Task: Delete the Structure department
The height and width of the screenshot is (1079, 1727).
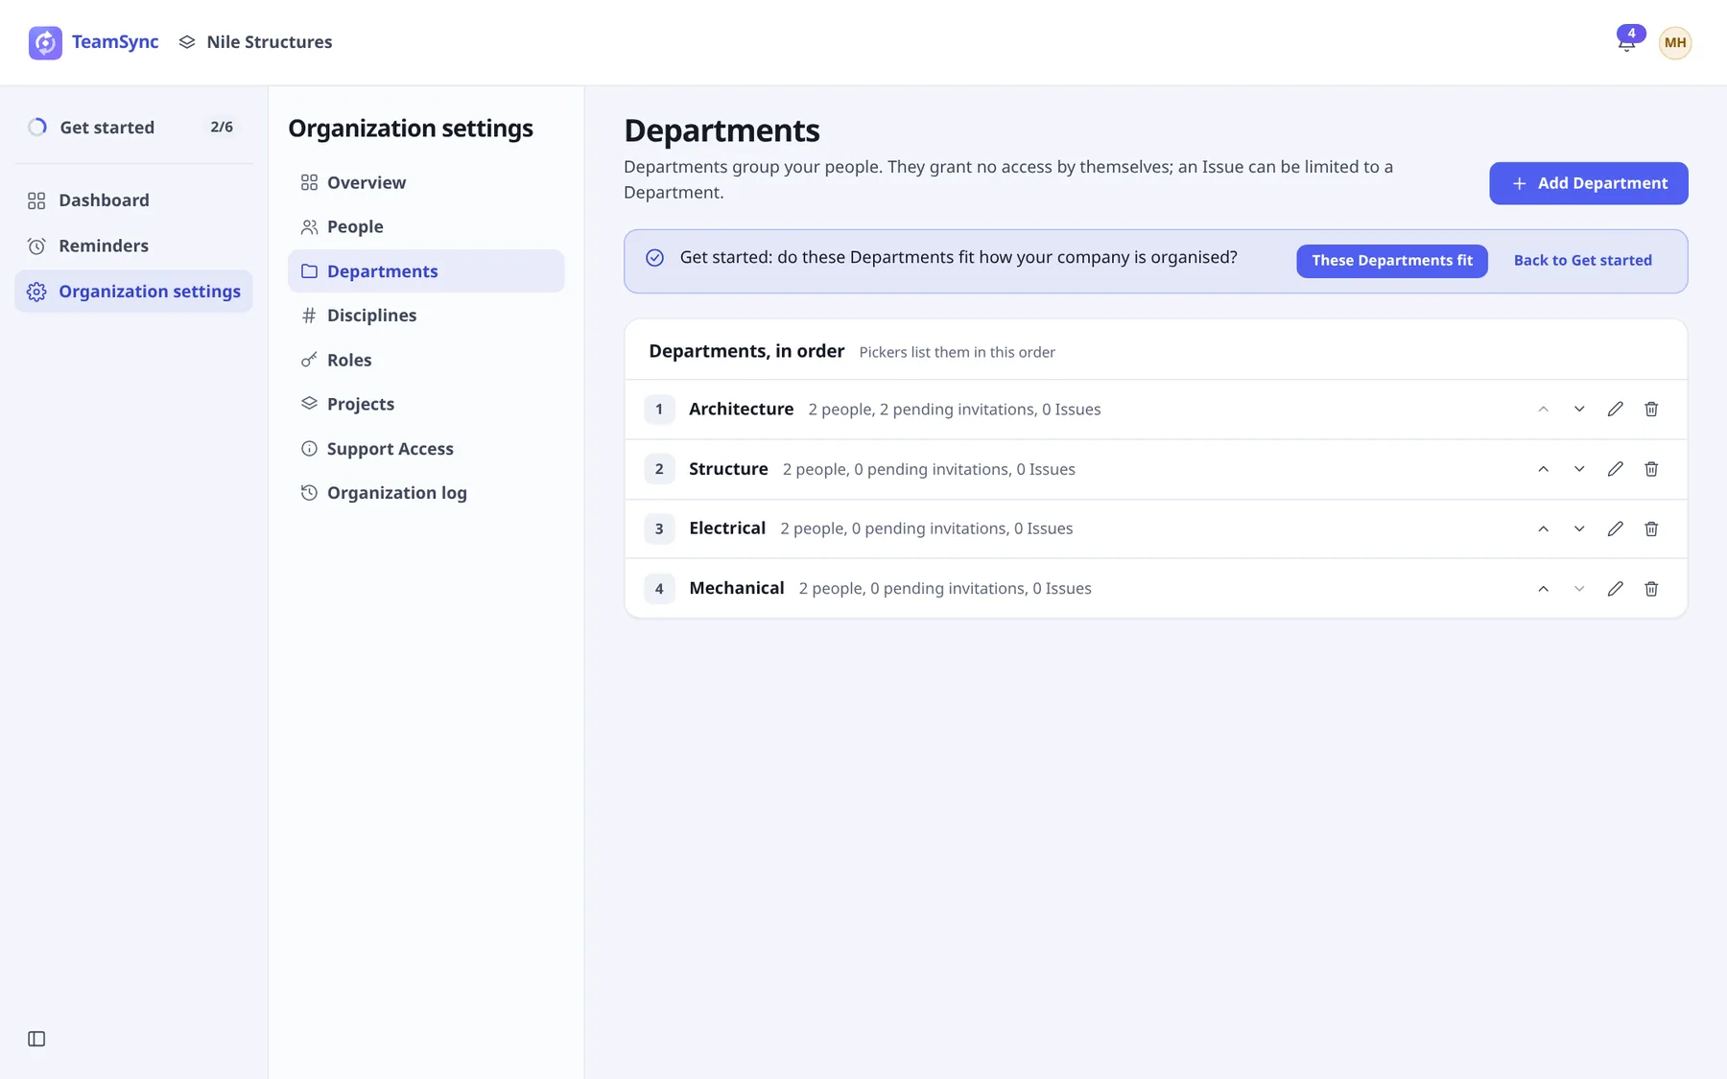Action: point(1651,469)
